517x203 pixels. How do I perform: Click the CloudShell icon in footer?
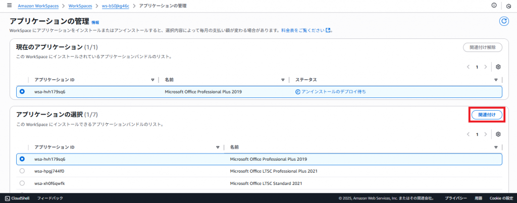pos(8,198)
